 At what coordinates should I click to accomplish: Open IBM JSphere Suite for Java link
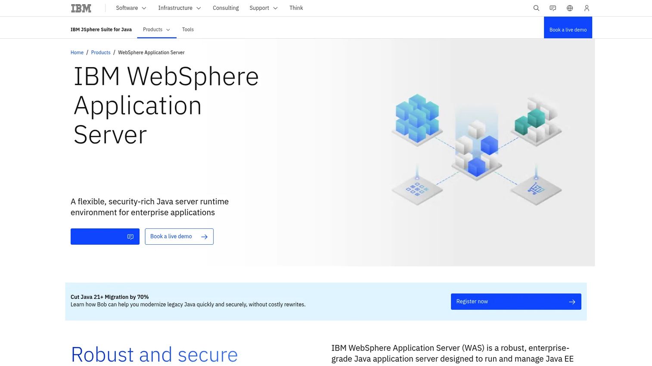101,30
